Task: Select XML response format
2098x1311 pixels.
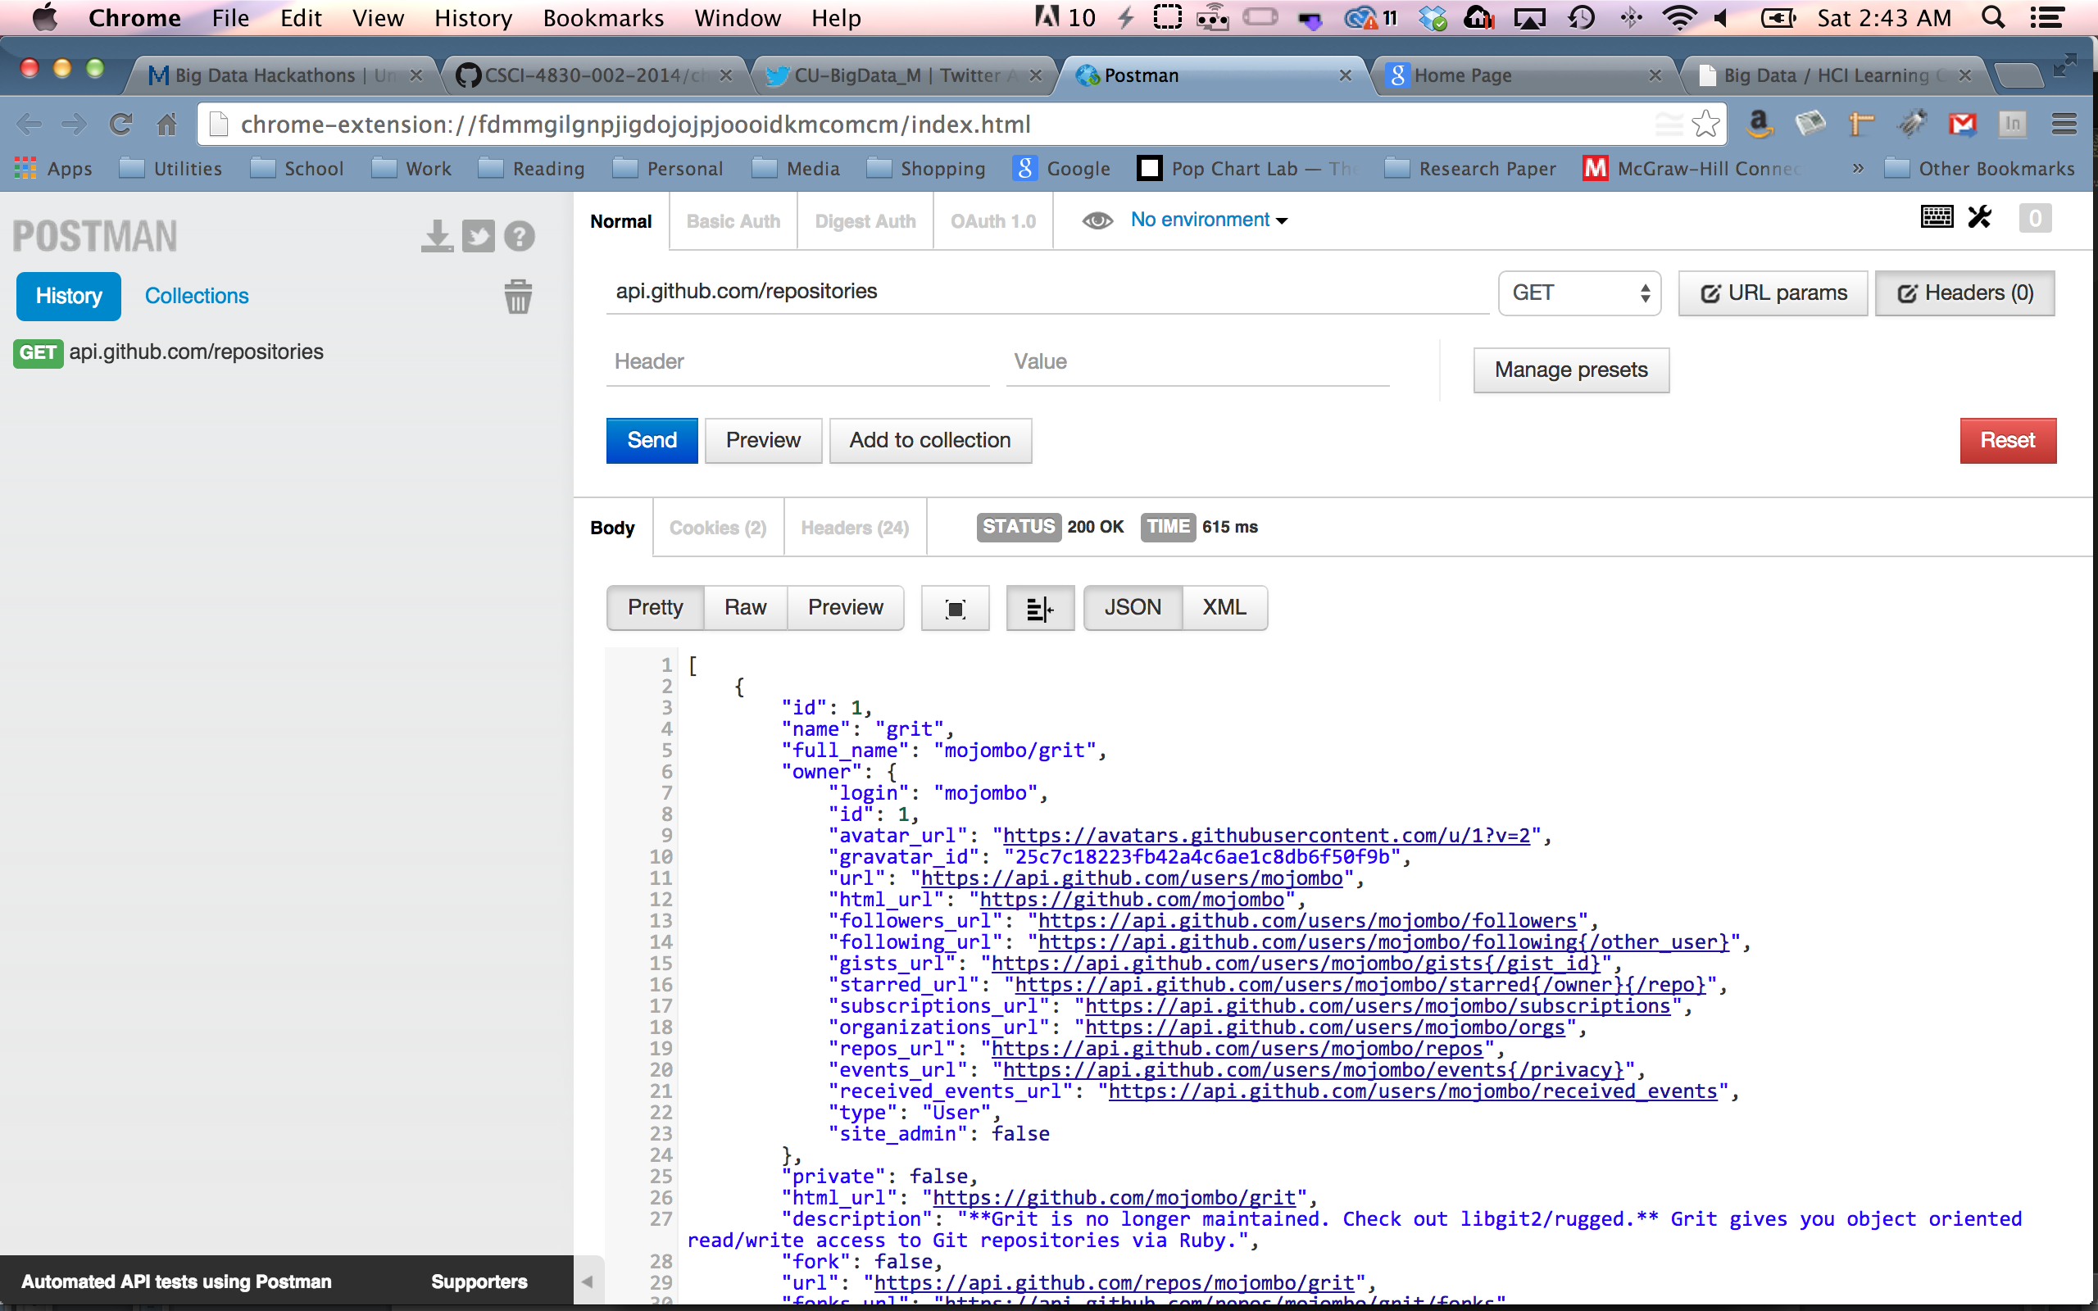Action: 1225,608
